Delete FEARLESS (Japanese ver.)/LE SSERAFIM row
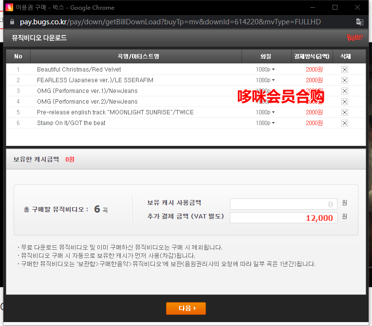This screenshot has height=326, width=372. pyautogui.click(x=344, y=80)
